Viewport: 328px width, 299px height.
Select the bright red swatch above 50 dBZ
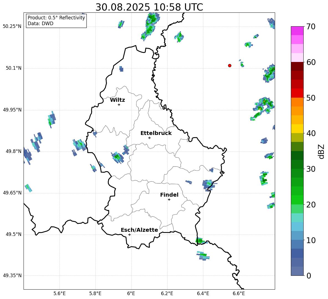297,93
